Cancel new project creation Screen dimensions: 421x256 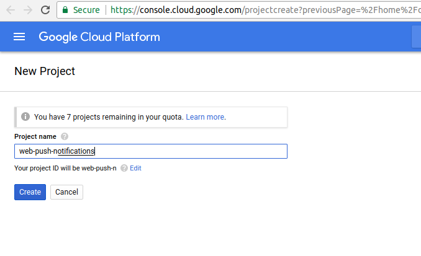tap(66, 192)
